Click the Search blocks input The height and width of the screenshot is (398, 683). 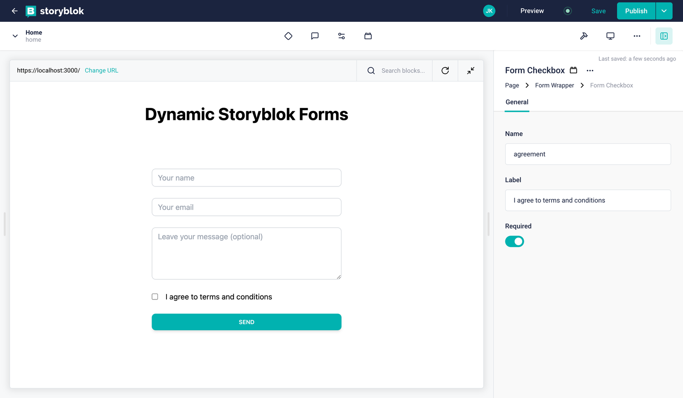pyautogui.click(x=403, y=71)
